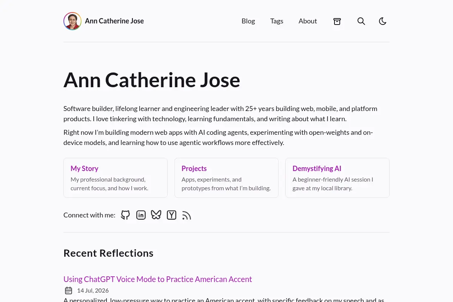
Task: Click the Recent Reflections heading
Action: tap(108, 253)
